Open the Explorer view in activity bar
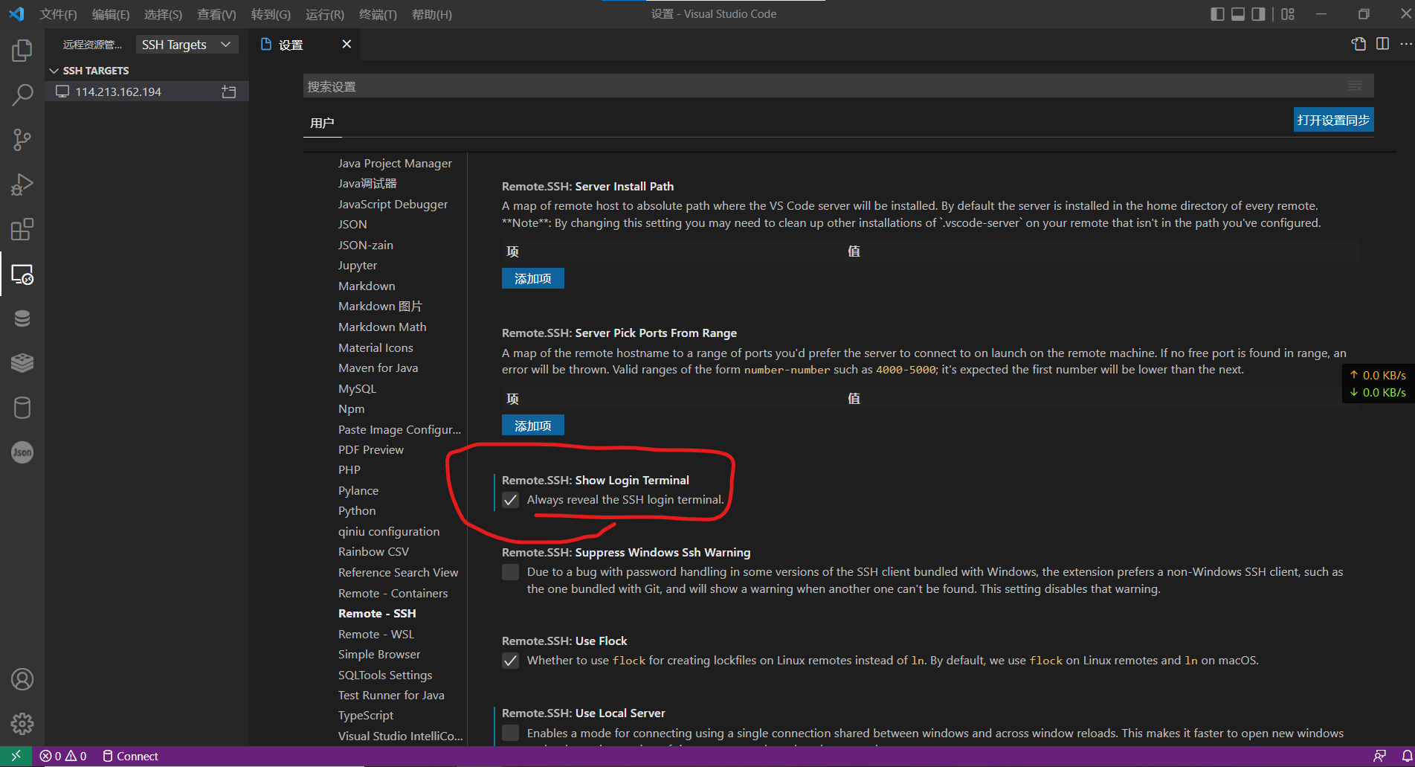Screen dimensions: 1415x767 point(22,51)
